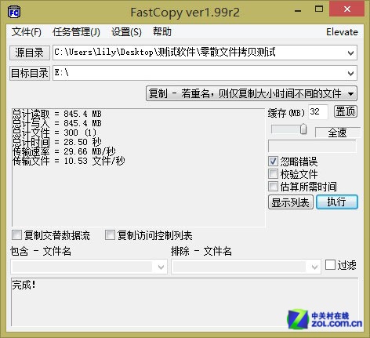The image size is (370, 338).
Task: Click the 总计文件 = 300 (1) line
Action: coord(54,133)
